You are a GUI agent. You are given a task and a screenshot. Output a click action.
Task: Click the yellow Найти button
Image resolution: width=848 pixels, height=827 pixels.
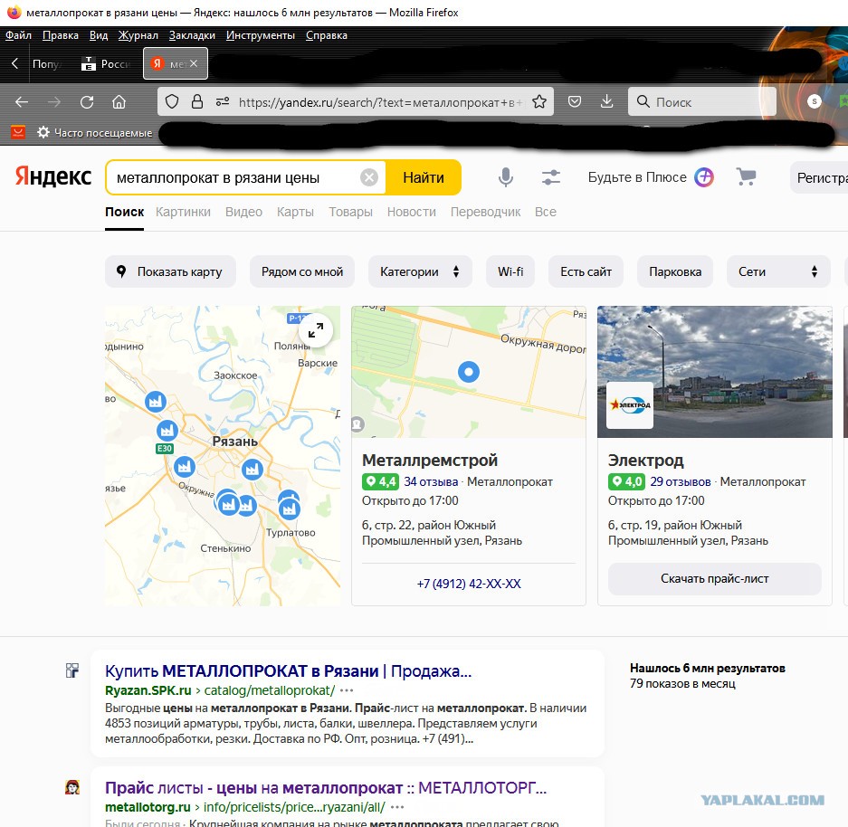(424, 177)
